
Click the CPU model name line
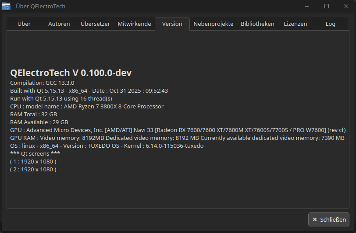[x=87, y=107]
